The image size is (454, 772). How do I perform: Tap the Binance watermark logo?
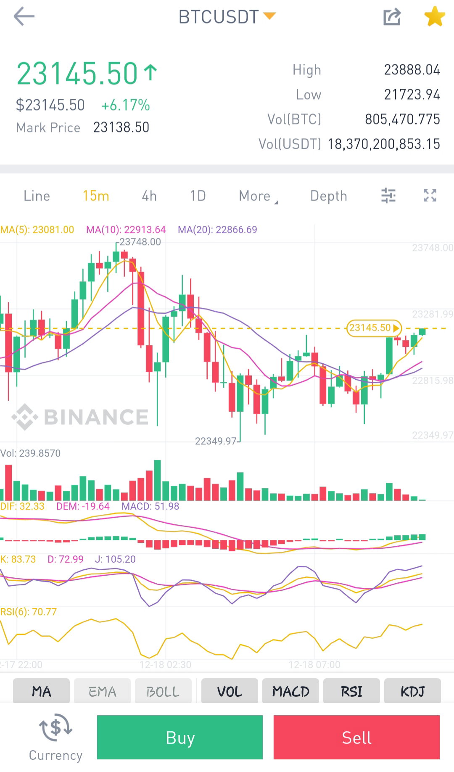(80, 417)
